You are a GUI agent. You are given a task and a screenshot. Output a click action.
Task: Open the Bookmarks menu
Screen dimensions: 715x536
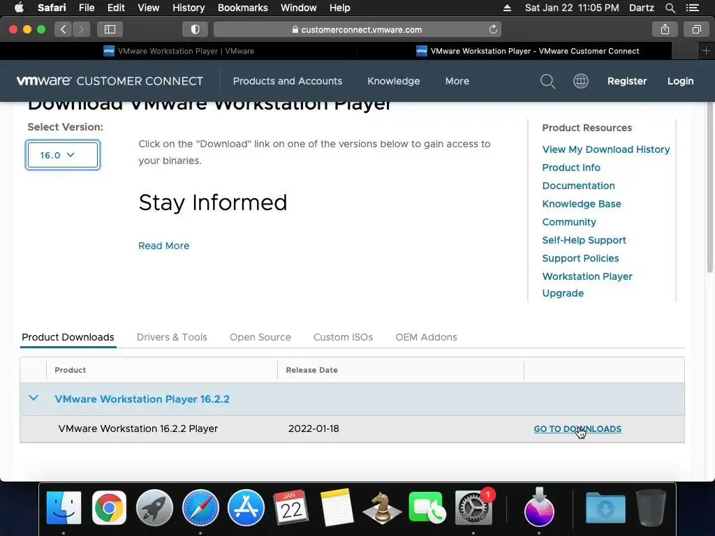click(242, 8)
